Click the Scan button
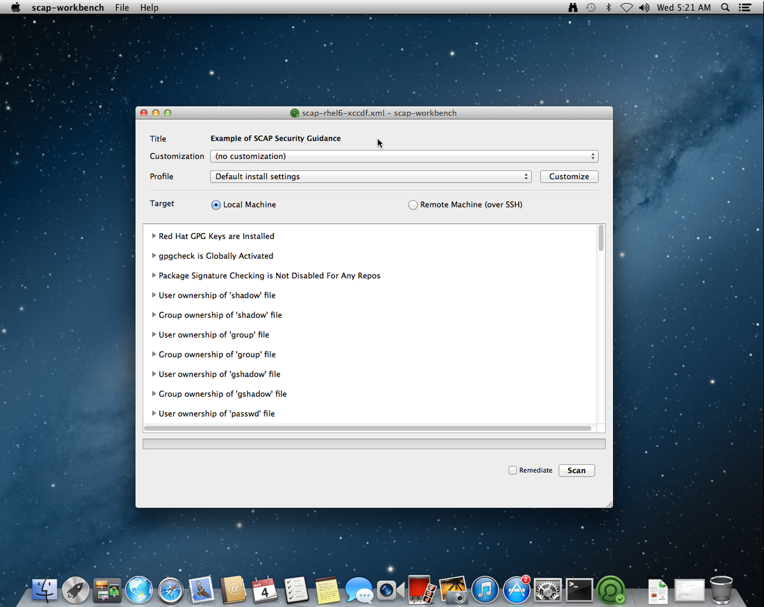Screen dimensions: 764x607 point(576,470)
